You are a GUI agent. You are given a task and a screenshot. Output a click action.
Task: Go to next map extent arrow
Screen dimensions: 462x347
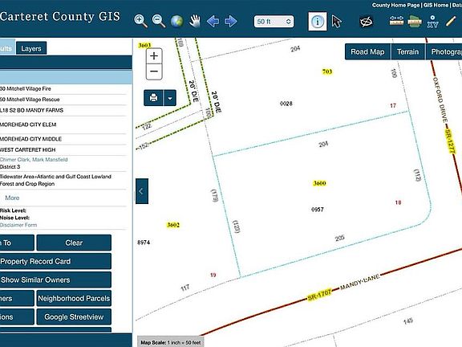(x=231, y=21)
